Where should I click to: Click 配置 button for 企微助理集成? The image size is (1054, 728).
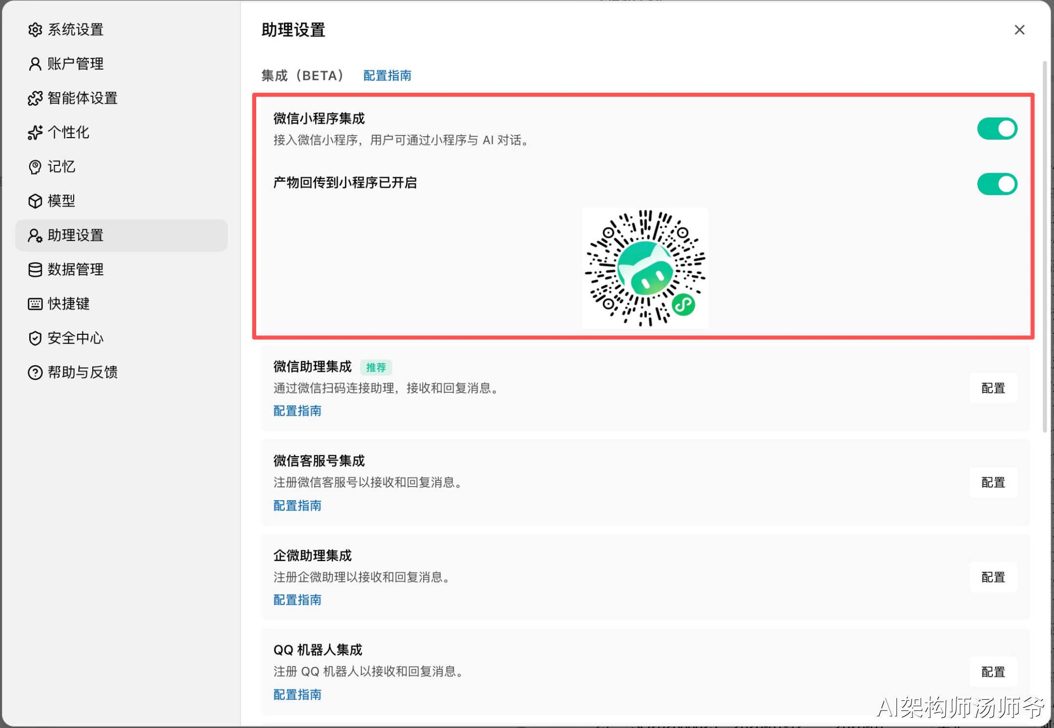993,577
